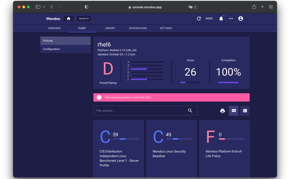Open the Safari share icon

tap(254, 7)
